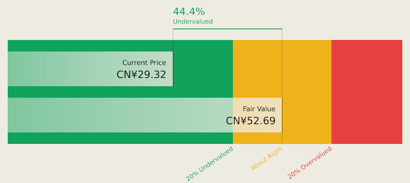Click the green Undervalued label under 44.4%

click(193, 21)
